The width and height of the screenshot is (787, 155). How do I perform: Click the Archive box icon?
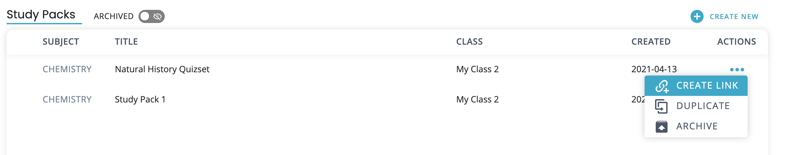click(x=661, y=126)
